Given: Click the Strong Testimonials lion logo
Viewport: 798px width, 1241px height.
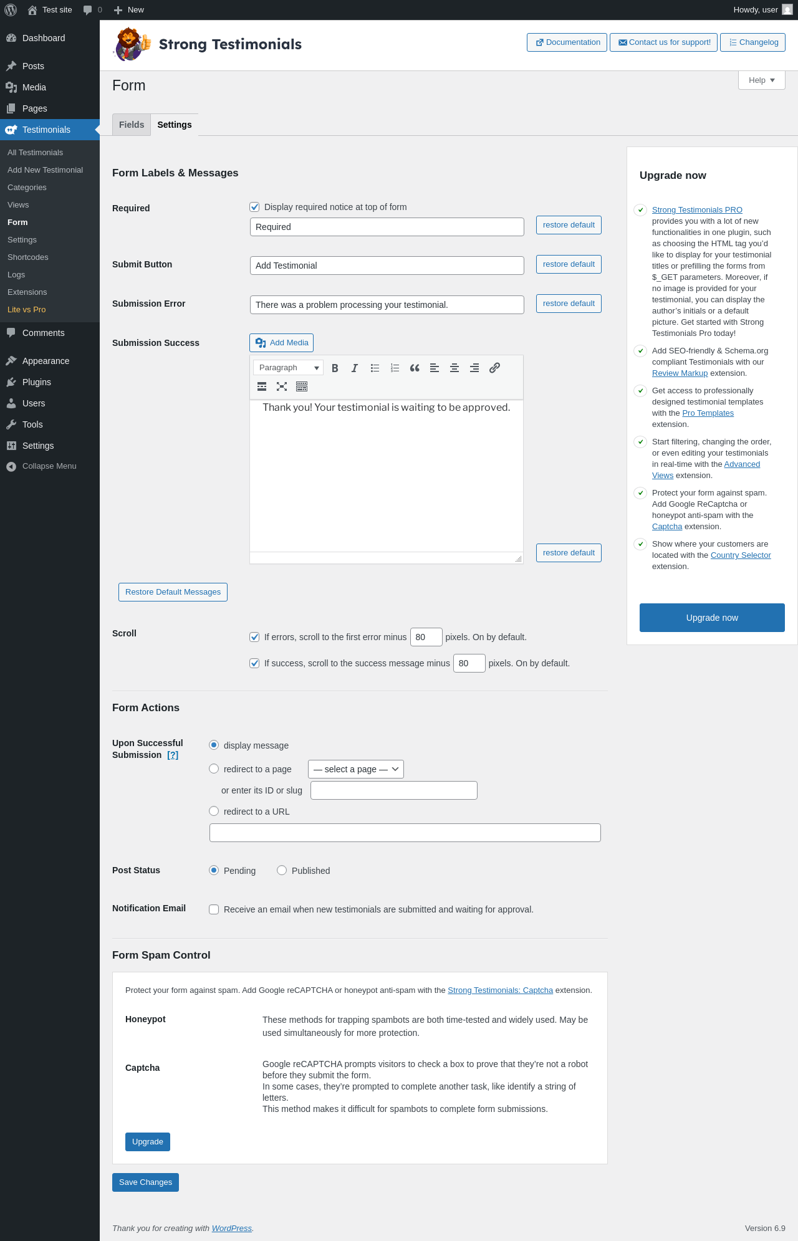Looking at the screenshot, I should pyautogui.click(x=132, y=44).
